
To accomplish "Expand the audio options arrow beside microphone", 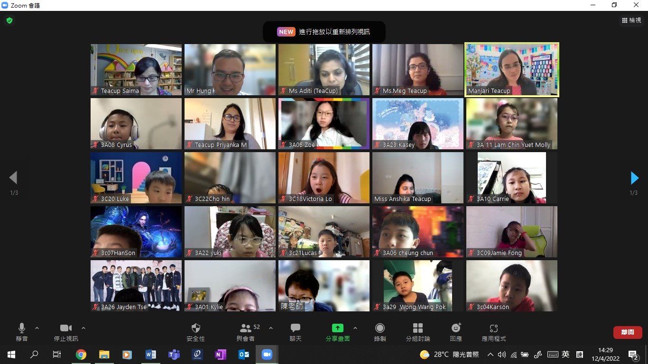I will point(37,328).
